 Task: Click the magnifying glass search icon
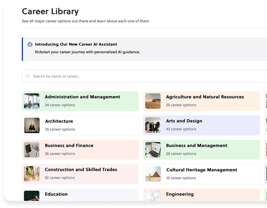tap(27, 76)
